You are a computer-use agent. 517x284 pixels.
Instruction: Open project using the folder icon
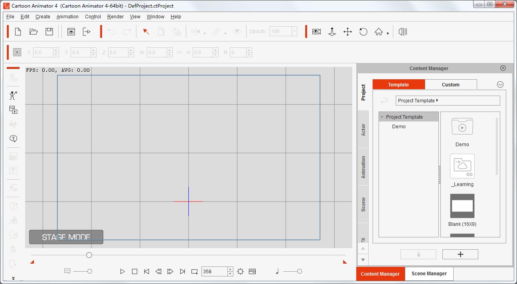tap(34, 32)
